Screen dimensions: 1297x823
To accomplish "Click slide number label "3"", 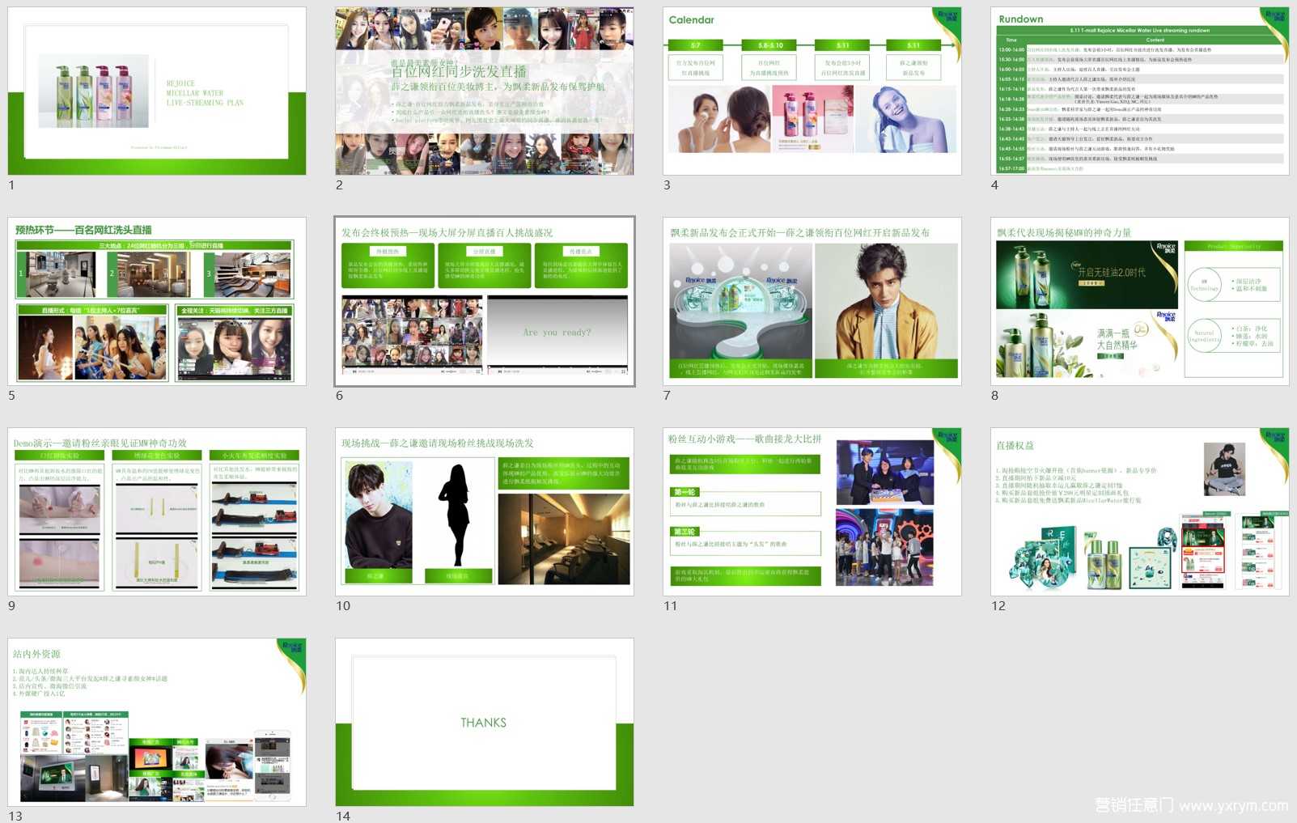I will point(667,185).
